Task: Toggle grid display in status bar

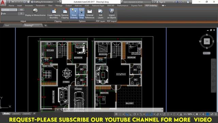Action: coord(116,114)
